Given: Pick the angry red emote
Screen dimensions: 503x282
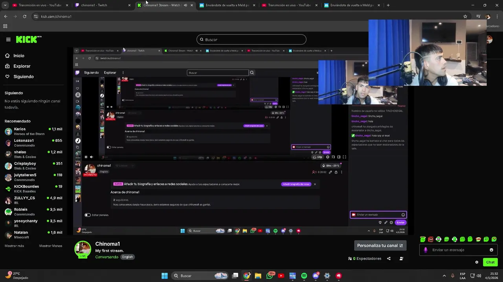Looking at the screenshot, I should click(x=431, y=239).
